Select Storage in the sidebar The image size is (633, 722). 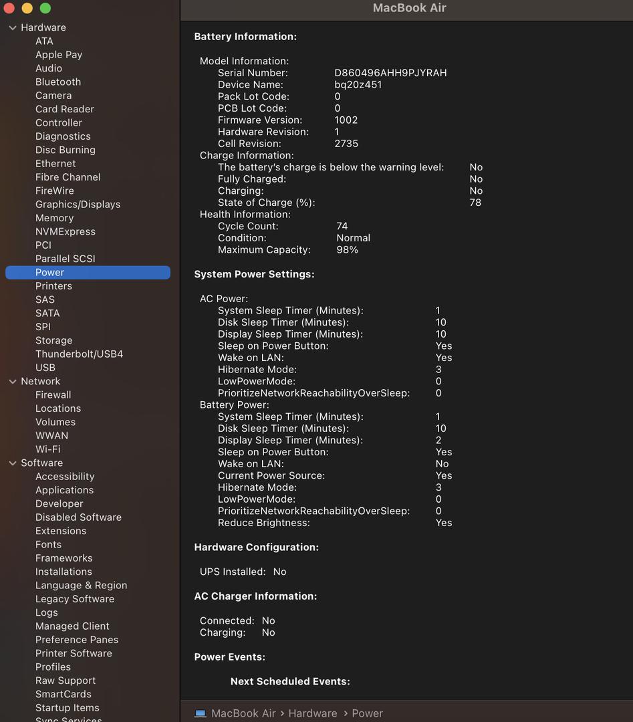(x=54, y=340)
